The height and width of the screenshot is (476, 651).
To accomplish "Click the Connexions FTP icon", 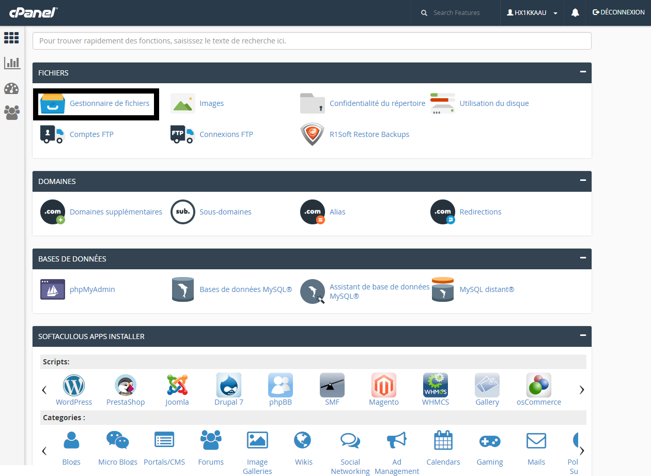I will 182,134.
